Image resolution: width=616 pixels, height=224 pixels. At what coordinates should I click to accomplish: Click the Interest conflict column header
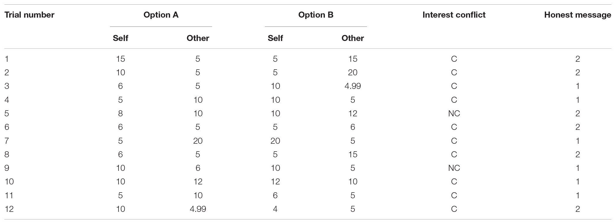pyautogui.click(x=454, y=15)
